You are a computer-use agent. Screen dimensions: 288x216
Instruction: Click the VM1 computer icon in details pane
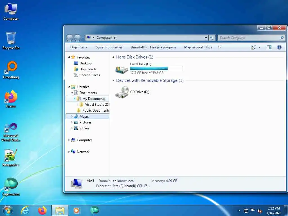76,183
